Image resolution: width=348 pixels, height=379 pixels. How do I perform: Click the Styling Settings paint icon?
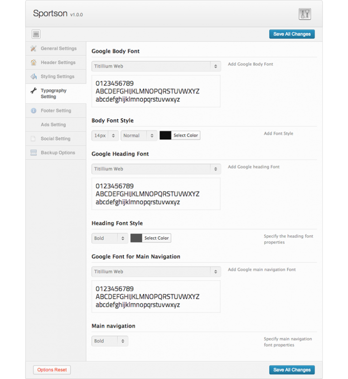pos(34,77)
